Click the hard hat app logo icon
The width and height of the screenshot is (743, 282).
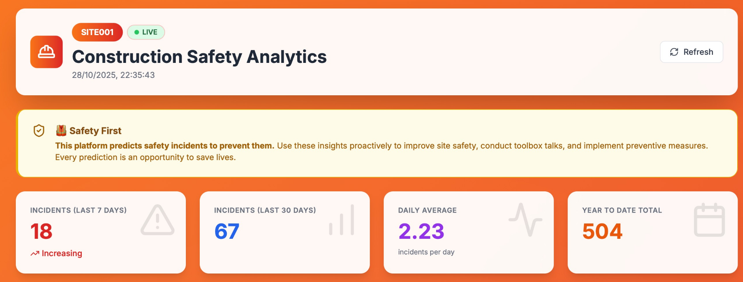pos(46,52)
